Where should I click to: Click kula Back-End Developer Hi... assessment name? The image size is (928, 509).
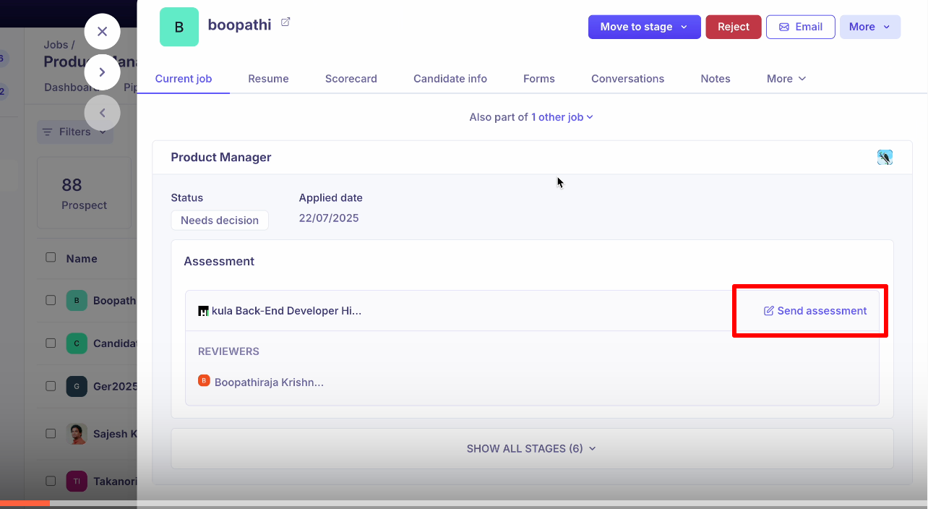(286, 311)
